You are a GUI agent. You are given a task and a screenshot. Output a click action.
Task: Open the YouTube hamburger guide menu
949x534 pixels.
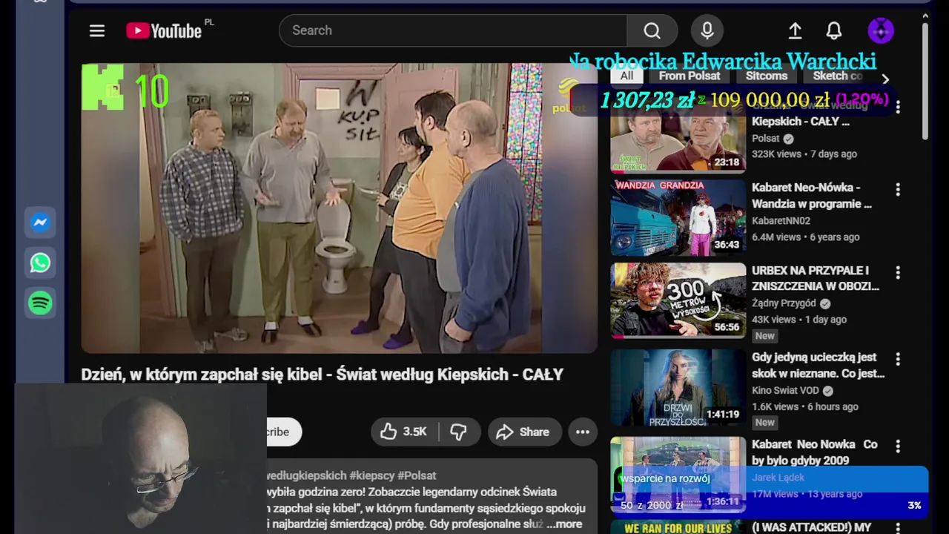[x=97, y=30]
